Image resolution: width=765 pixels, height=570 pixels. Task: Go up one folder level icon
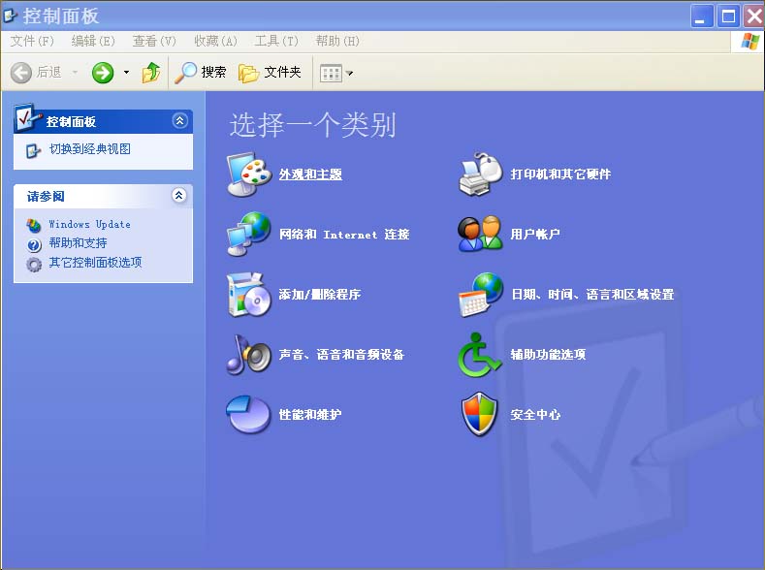click(151, 73)
